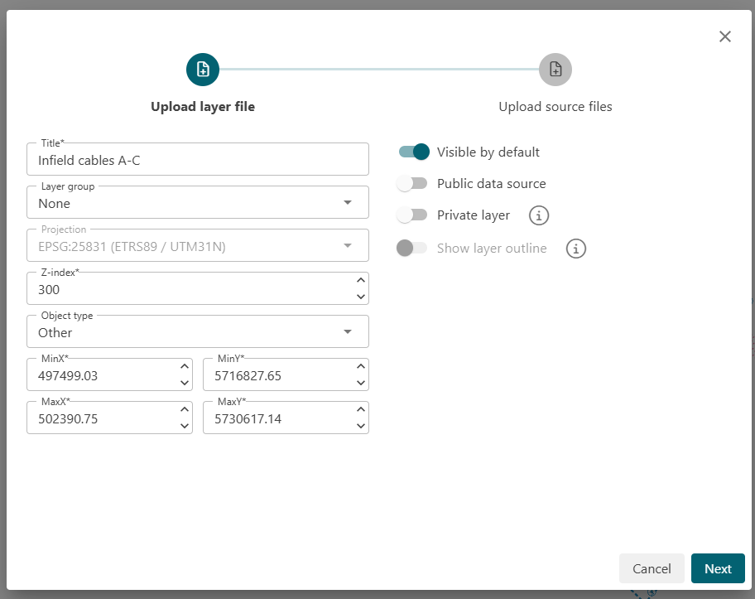Image resolution: width=755 pixels, height=599 pixels.
Task: Open the Layer group dropdown
Action: point(198,202)
